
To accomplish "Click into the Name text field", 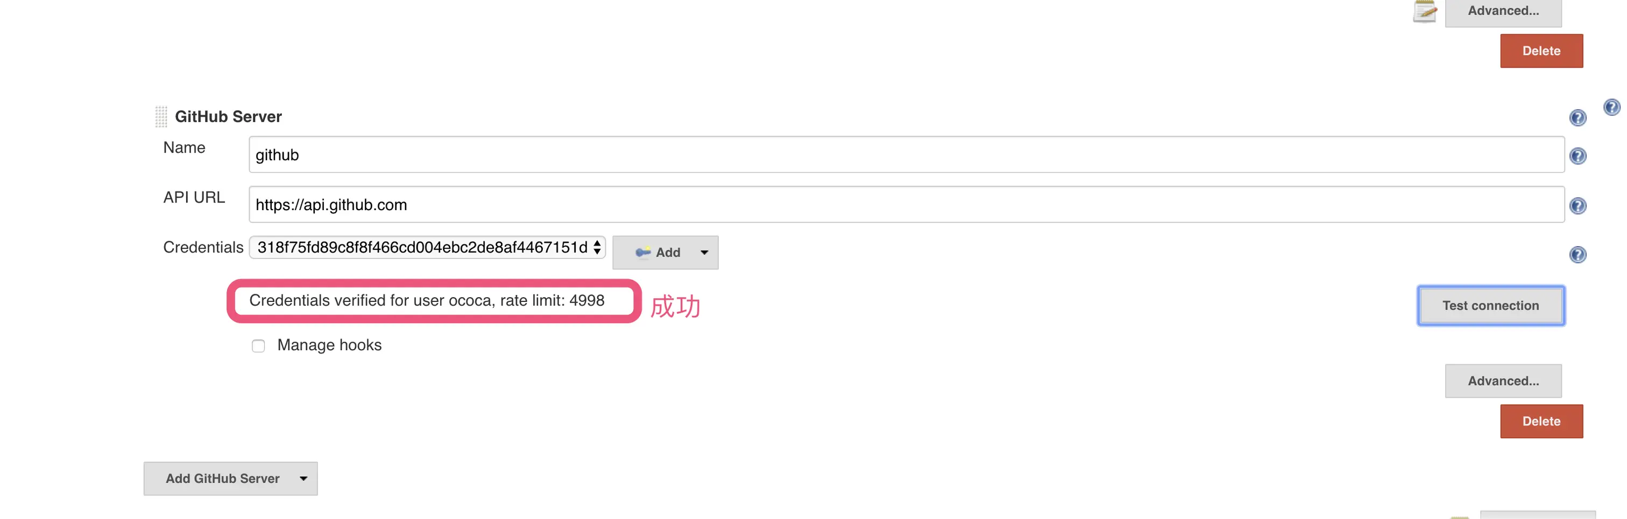I will (906, 155).
